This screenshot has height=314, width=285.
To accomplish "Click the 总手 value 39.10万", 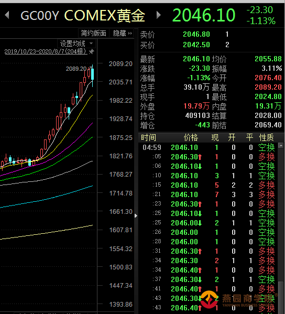I will 196,87.
